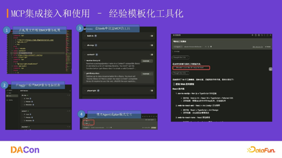Image resolution: width=282 pixels, height=158 pixels.
Task: Toggle the db-mcp server switch in tools list
Action: coord(152,45)
